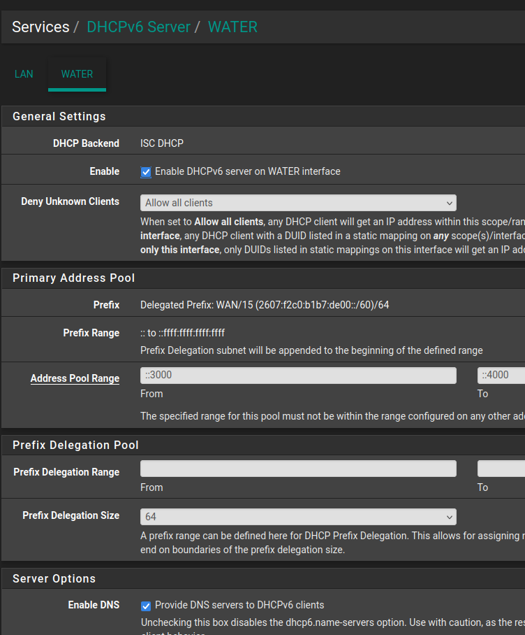Click the Primary Address Pool section header
This screenshot has height=635, width=525.
click(74, 278)
